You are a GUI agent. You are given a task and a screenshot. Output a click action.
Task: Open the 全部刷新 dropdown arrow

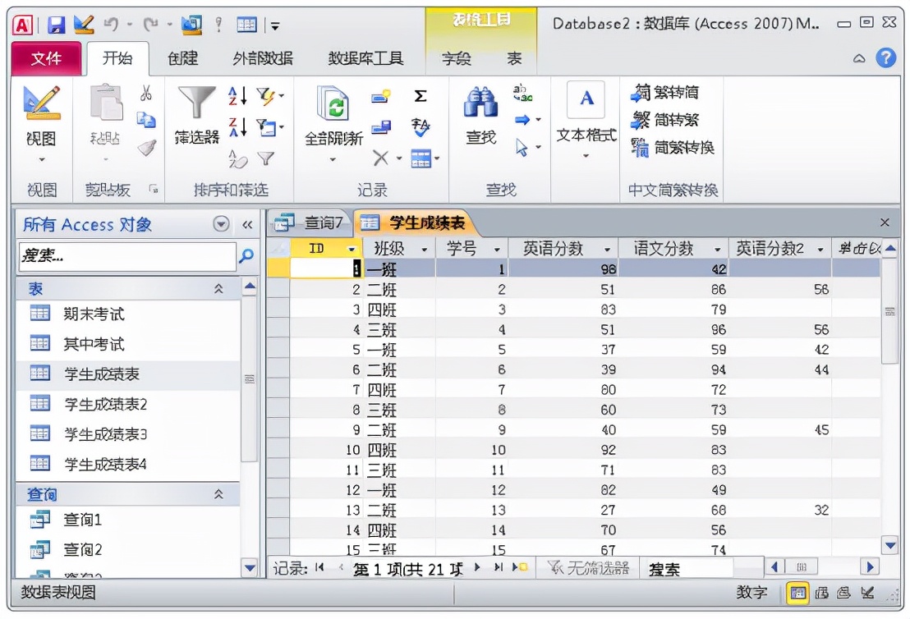click(x=333, y=159)
